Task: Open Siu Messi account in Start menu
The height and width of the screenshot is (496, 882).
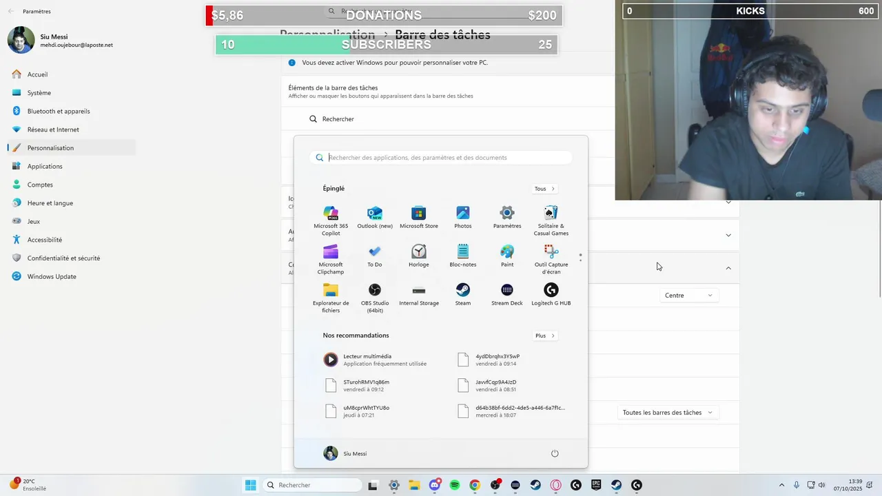Action: coord(345,453)
